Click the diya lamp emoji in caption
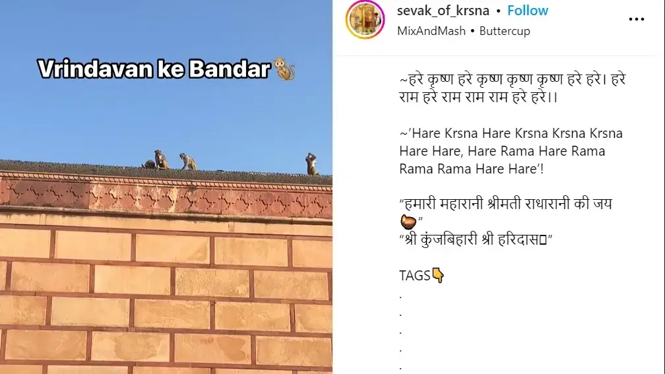665x374 pixels. tap(408, 222)
